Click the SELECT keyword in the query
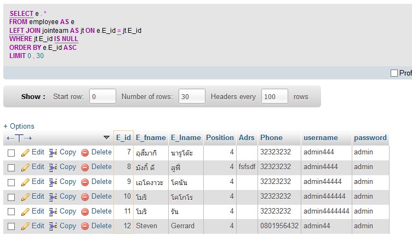 pyautogui.click(x=21, y=13)
